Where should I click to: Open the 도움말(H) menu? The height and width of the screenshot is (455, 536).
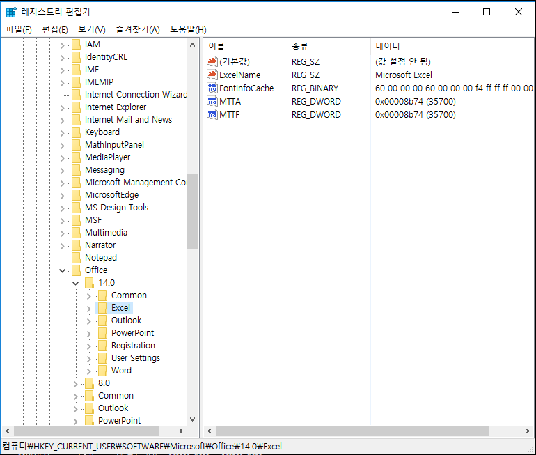[x=189, y=30]
